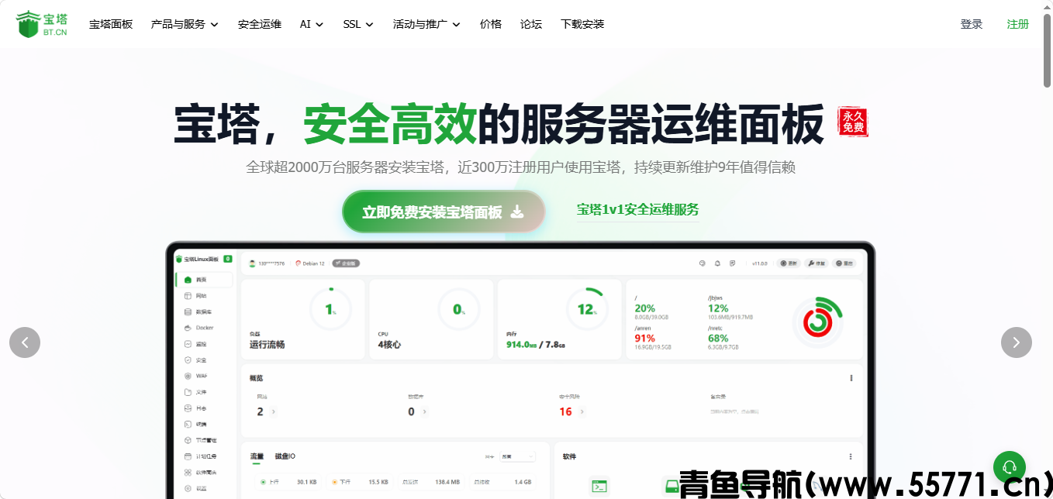The width and height of the screenshot is (1053, 499).
Task: Toggle the 下行 orange legend dot
Action: pyautogui.click(x=334, y=482)
